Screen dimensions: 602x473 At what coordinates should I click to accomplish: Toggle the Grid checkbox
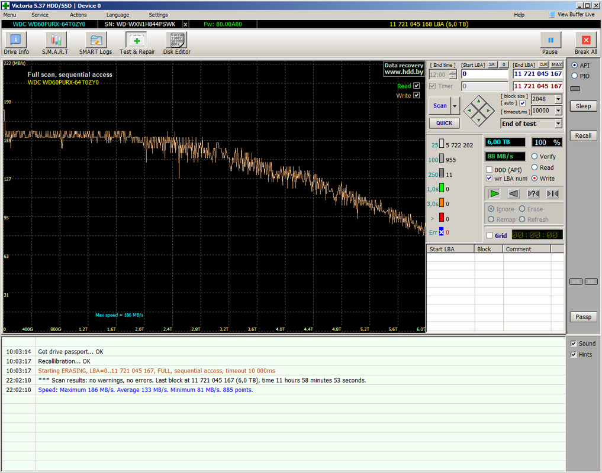coord(489,235)
